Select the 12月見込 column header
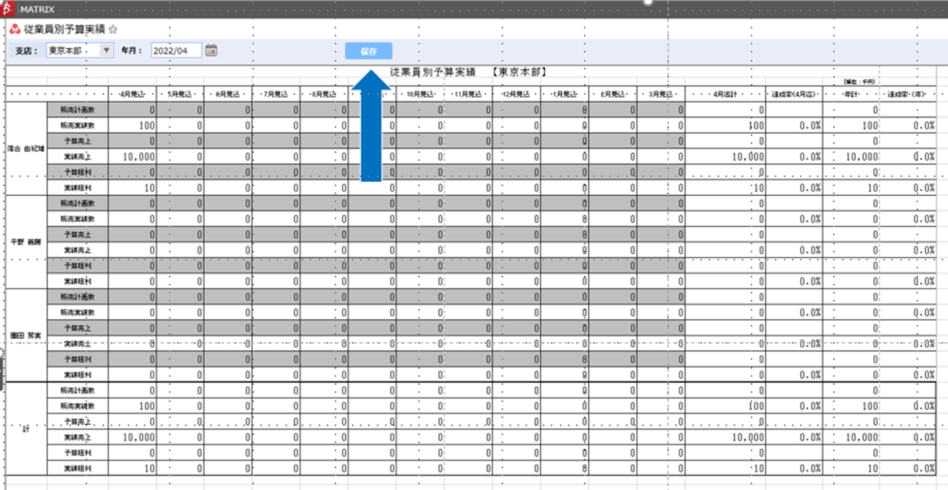Screen dimensions: 948x490 516,94
